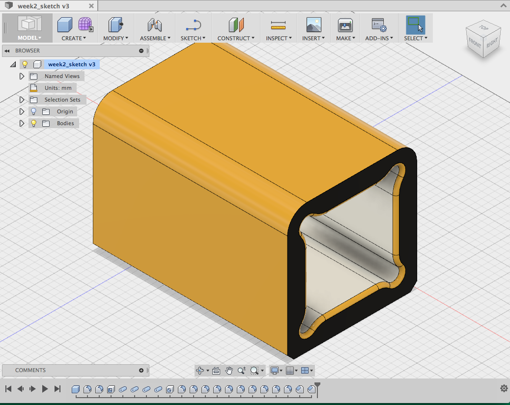Image resolution: width=510 pixels, height=405 pixels.
Task: Start a new sketch with Sketch icon
Action: pos(193,25)
